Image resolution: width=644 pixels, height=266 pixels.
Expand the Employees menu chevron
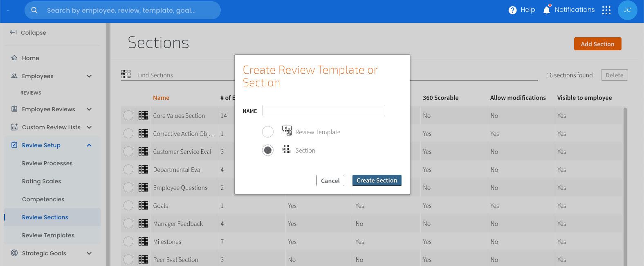(x=89, y=76)
